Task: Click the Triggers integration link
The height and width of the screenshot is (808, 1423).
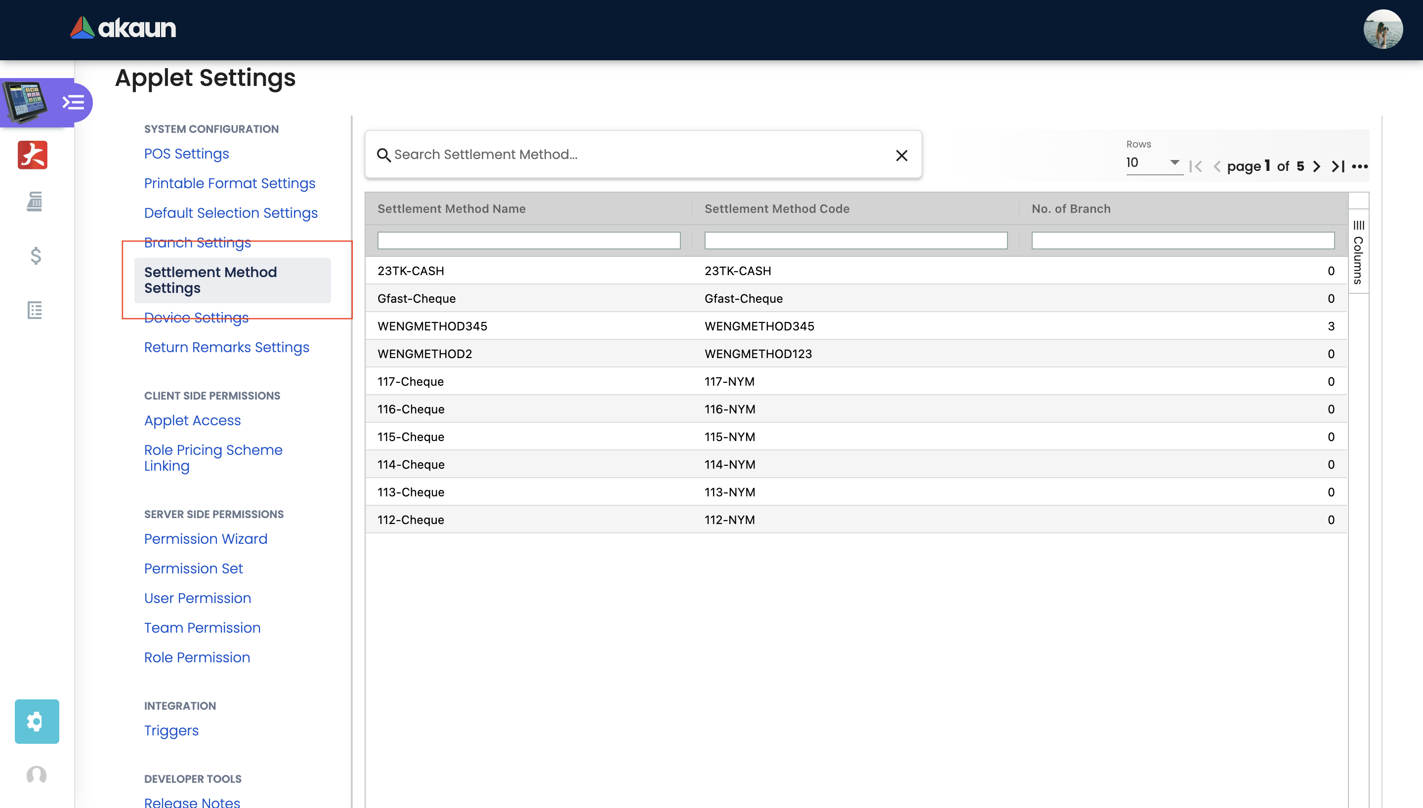Action: [x=171, y=730]
